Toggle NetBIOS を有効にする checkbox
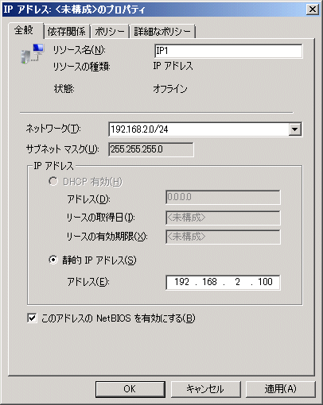 pos(32,318)
